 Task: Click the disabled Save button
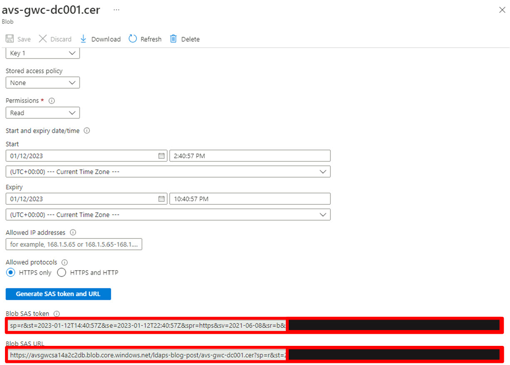pyautogui.click(x=18, y=39)
